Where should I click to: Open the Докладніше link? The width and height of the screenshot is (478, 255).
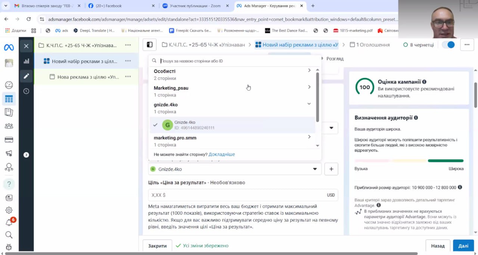click(x=221, y=155)
